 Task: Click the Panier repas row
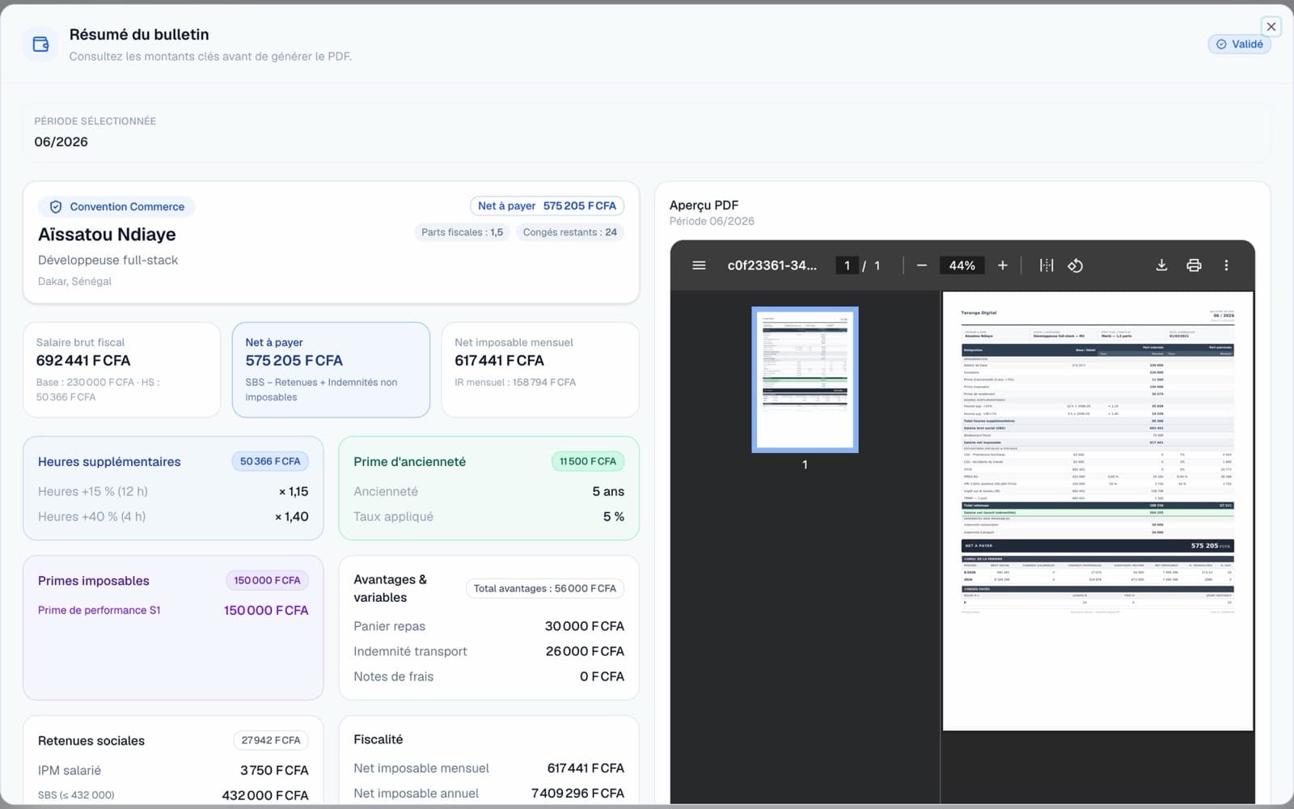coord(488,626)
